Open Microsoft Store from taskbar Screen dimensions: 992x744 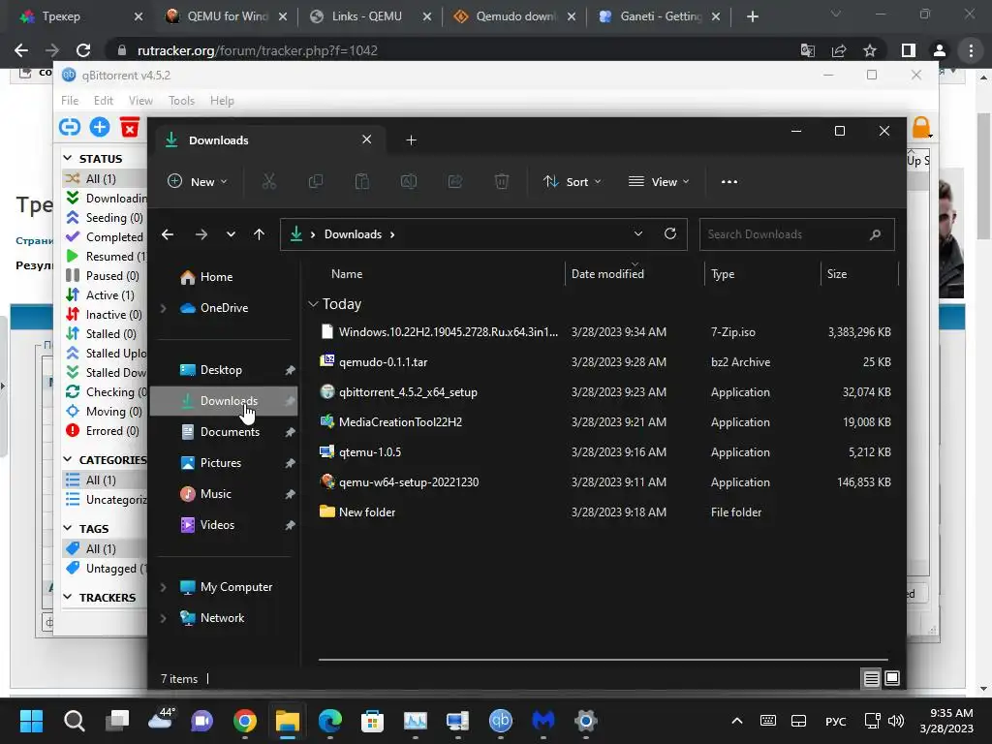pos(372,721)
